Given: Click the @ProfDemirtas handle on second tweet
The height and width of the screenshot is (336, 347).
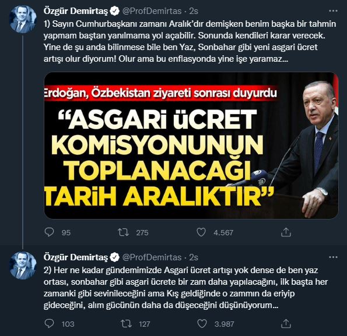Looking at the screenshot, I should (152, 257).
